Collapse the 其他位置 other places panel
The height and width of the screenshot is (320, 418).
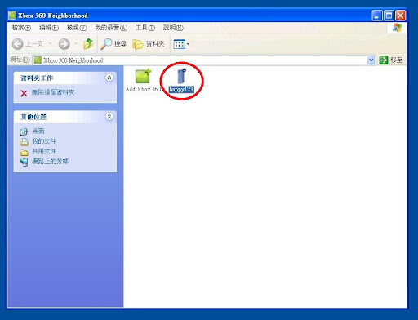pos(109,117)
